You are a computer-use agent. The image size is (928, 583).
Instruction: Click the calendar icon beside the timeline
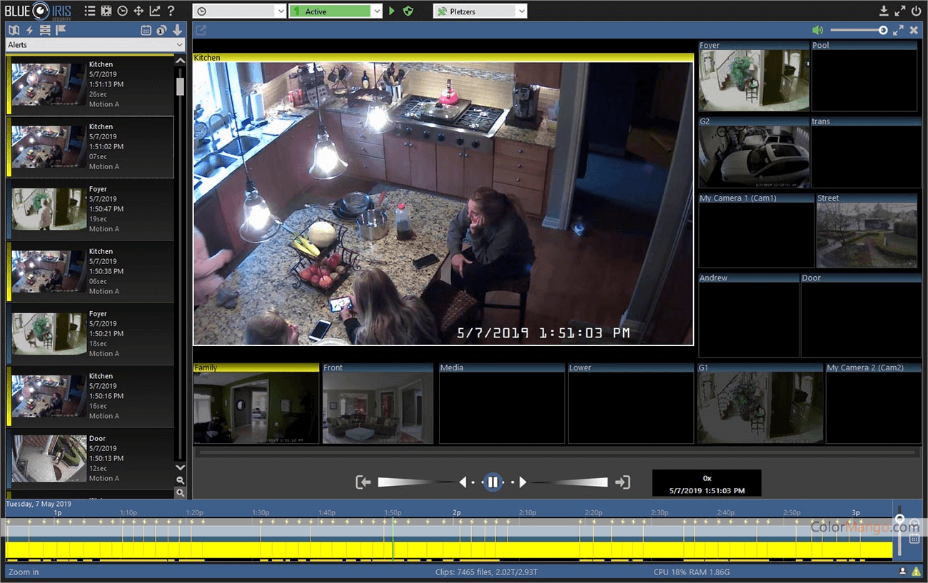914,539
